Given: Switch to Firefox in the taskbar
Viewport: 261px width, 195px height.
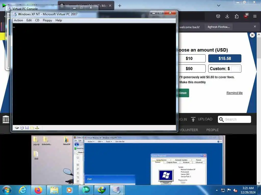Looking at the screenshot, I should 38,190.
